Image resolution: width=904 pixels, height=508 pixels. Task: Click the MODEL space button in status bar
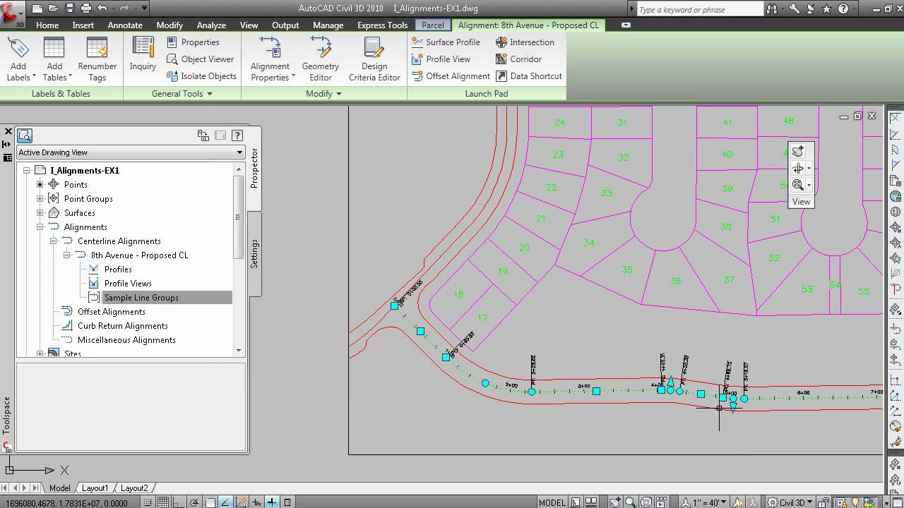[x=552, y=502]
